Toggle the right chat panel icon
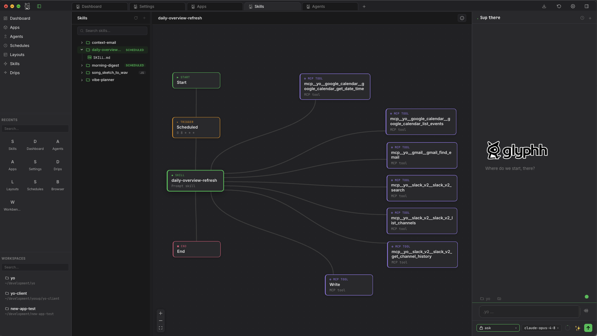 [587, 6]
